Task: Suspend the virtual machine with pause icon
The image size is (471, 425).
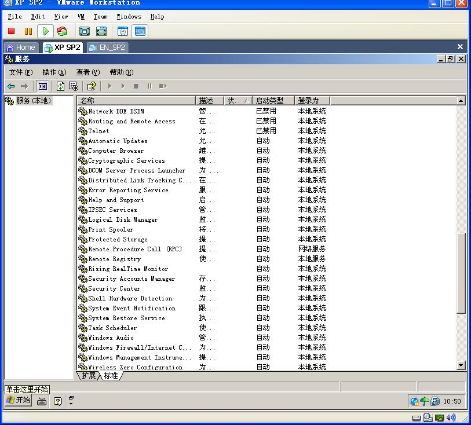Action: [x=28, y=31]
